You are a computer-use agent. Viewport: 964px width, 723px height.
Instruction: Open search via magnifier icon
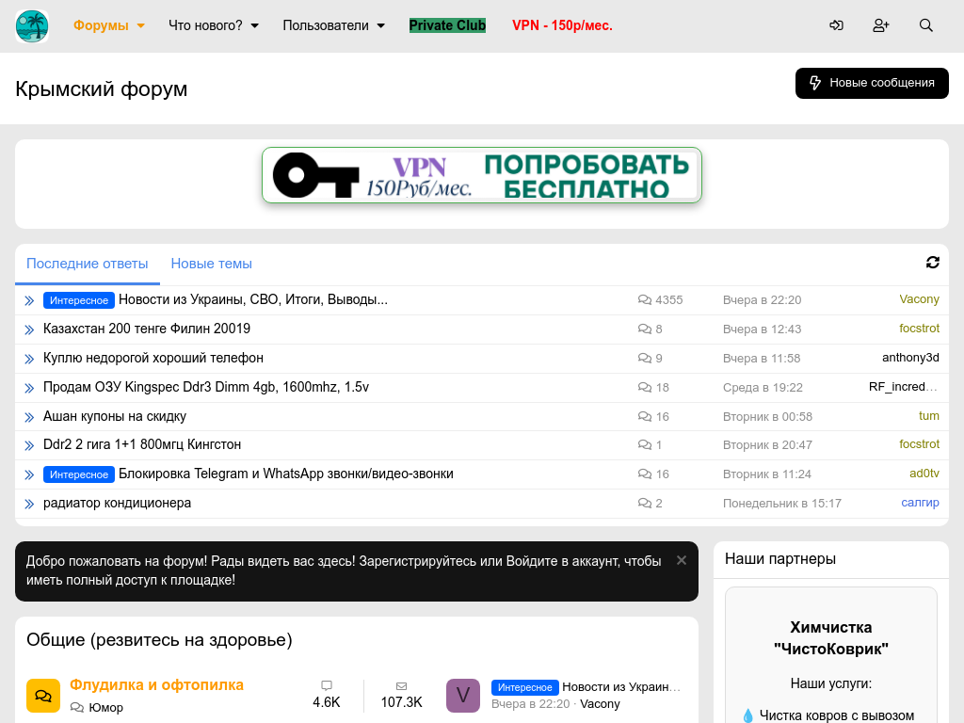pos(926,25)
